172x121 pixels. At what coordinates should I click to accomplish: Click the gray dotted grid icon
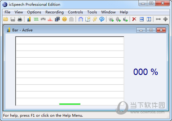[x=71, y=19]
